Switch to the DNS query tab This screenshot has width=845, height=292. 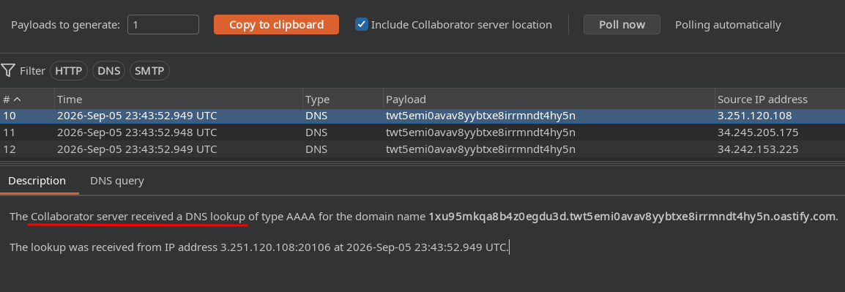click(117, 181)
